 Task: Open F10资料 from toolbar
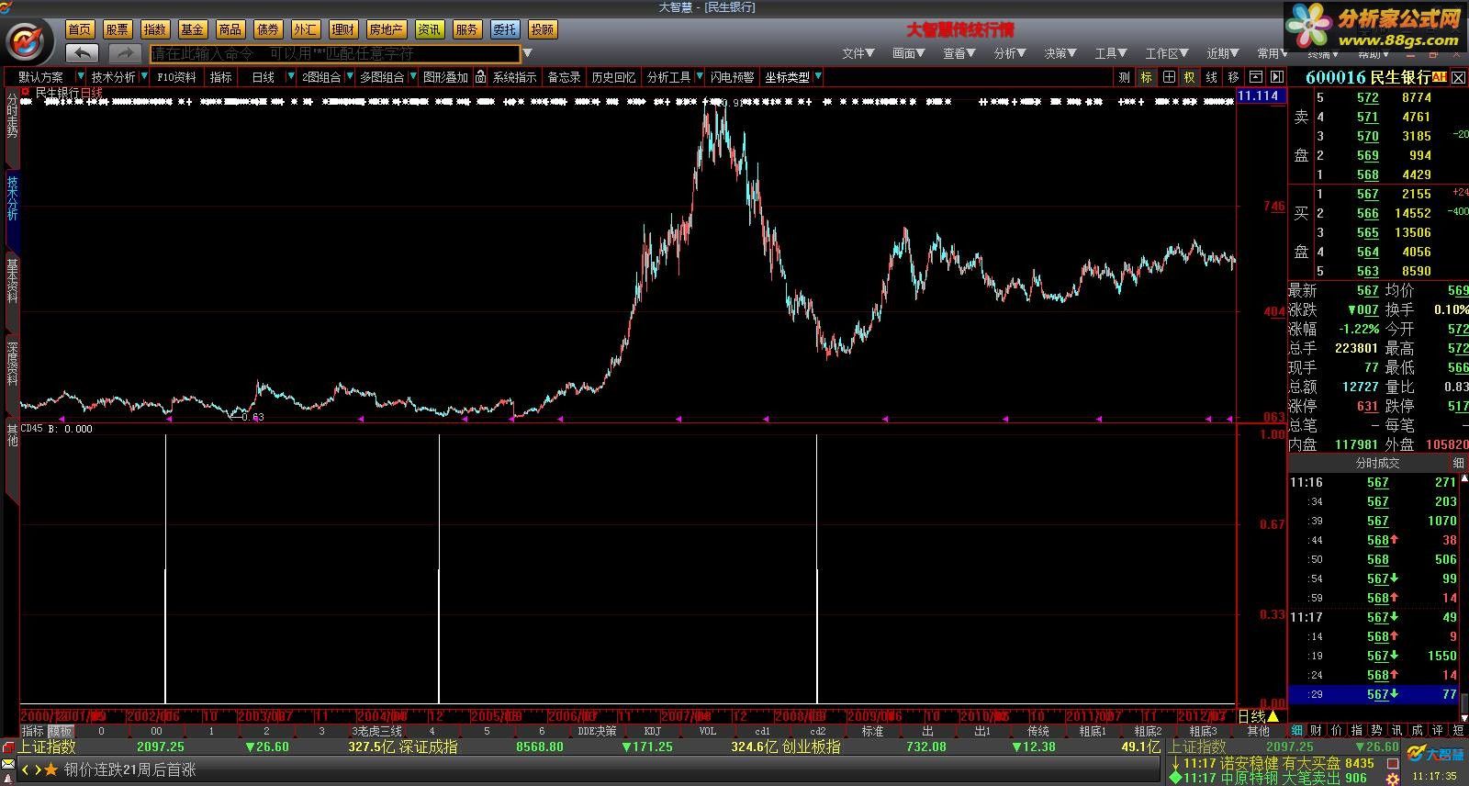176,77
